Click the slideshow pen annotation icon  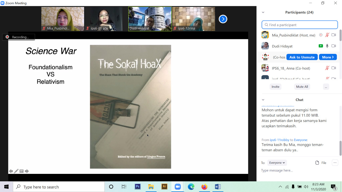16,171
